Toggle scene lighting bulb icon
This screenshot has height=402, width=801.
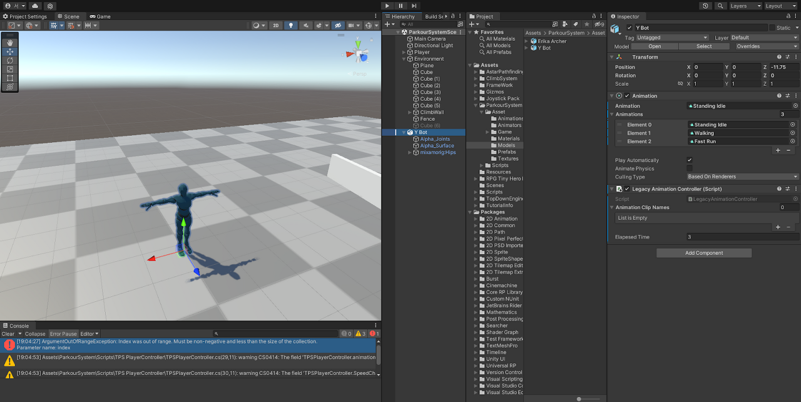point(290,26)
